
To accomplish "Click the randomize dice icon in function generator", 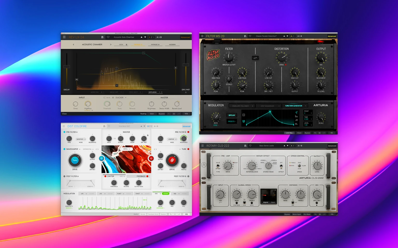I will click(244, 115).
